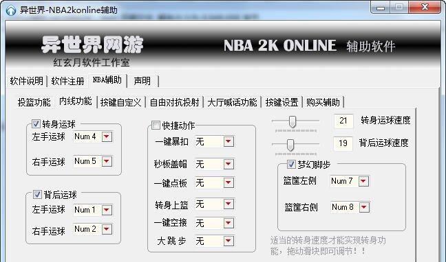Minimize the 异世界-NBA2konline辅助 window
446x262 pixels.
(381, 8)
